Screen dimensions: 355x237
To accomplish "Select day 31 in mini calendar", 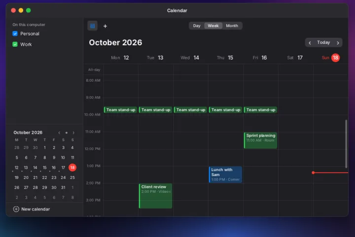I will (x=63, y=187).
